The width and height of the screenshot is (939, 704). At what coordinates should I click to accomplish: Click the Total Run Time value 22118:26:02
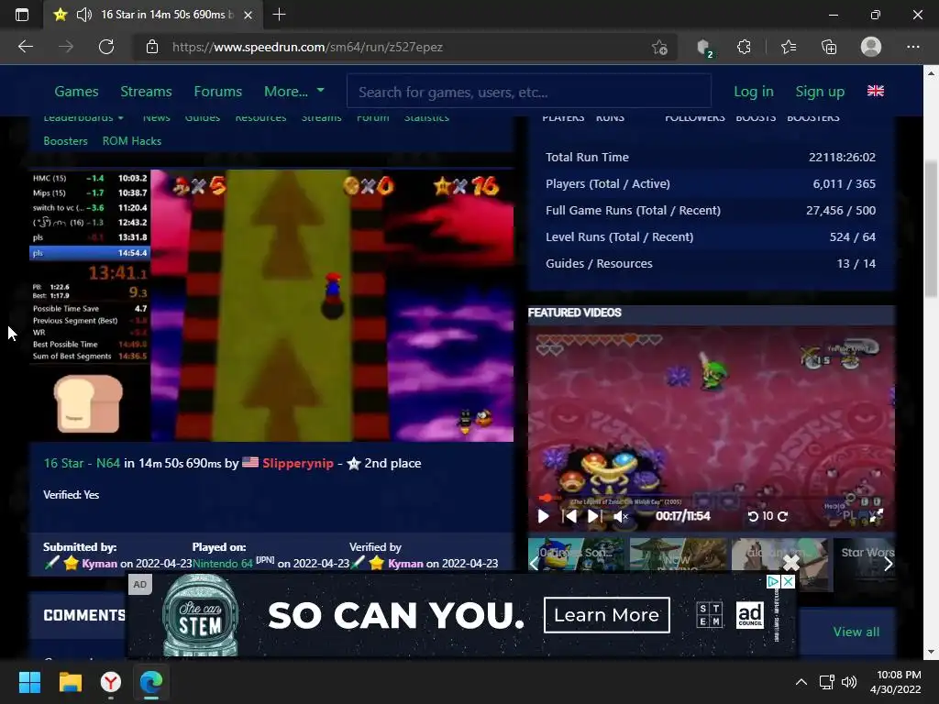tap(842, 157)
